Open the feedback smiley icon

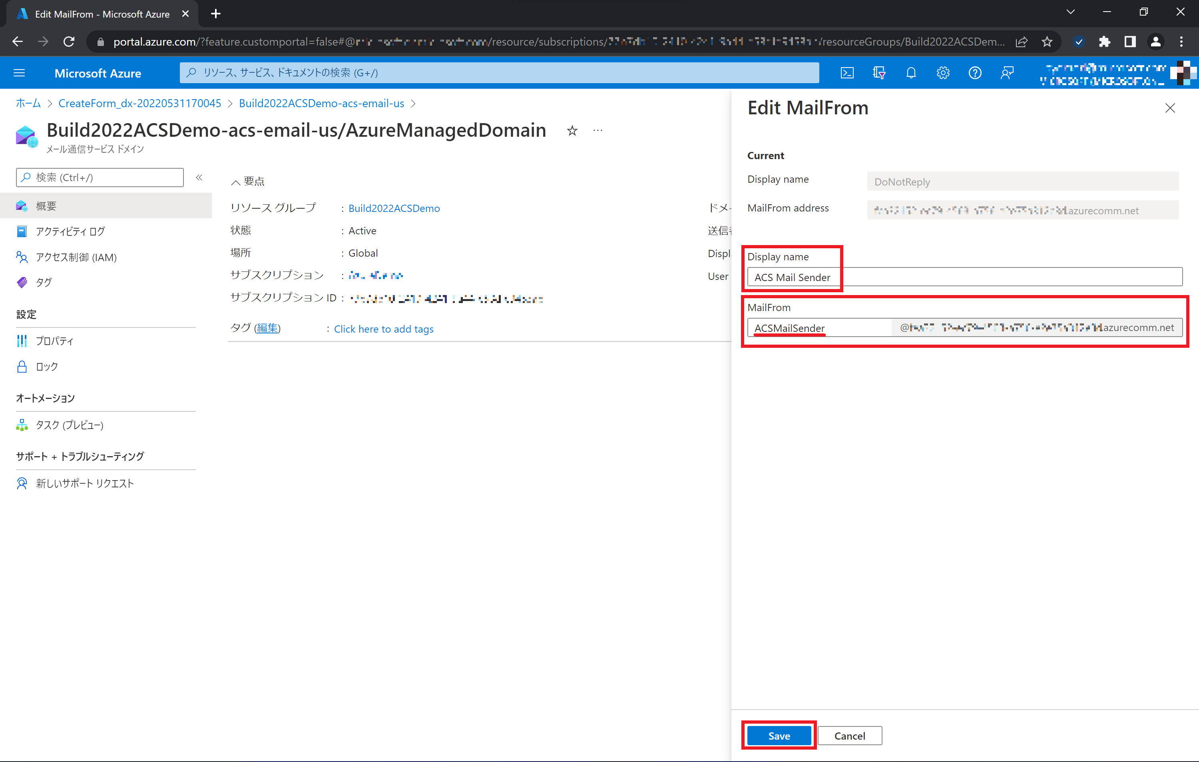(1007, 73)
